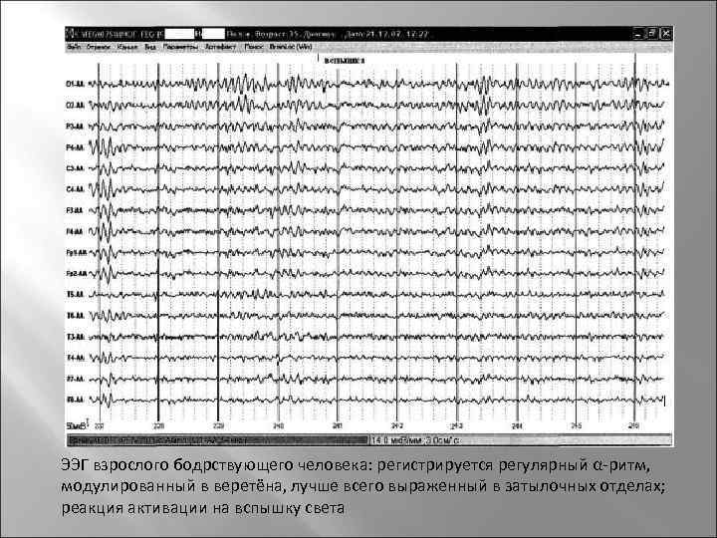Click the вспышка event marker label
This screenshot has height=538, width=717.
coord(344,61)
